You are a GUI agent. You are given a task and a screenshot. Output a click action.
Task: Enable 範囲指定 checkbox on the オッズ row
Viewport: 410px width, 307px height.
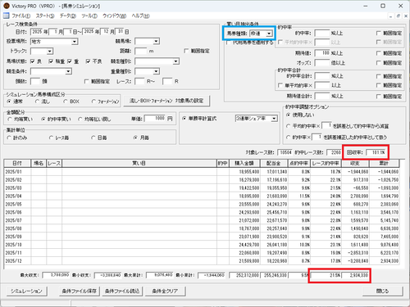coord(379,63)
